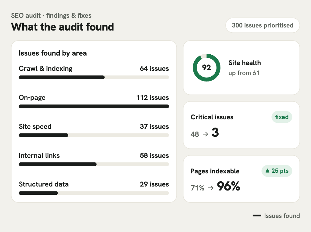The width and height of the screenshot is (311, 232).
Task: Click the 92 score inside the donut
Action: pyautogui.click(x=206, y=67)
